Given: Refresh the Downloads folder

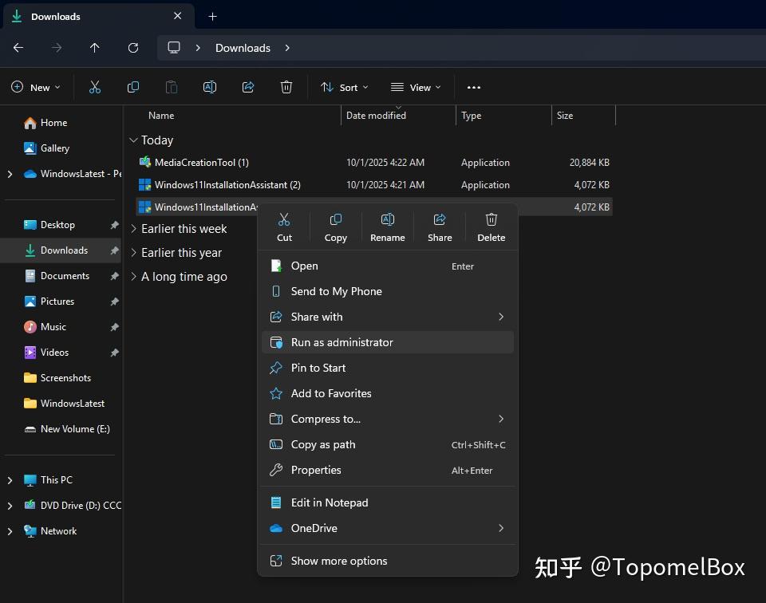Looking at the screenshot, I should tap(133, 47).
